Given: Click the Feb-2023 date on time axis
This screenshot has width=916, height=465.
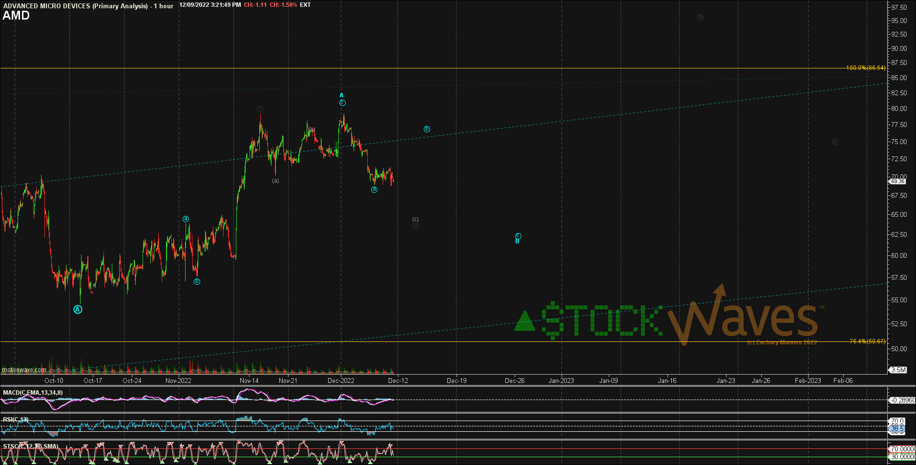Looking at the screenshot, I should coord(808,380).
